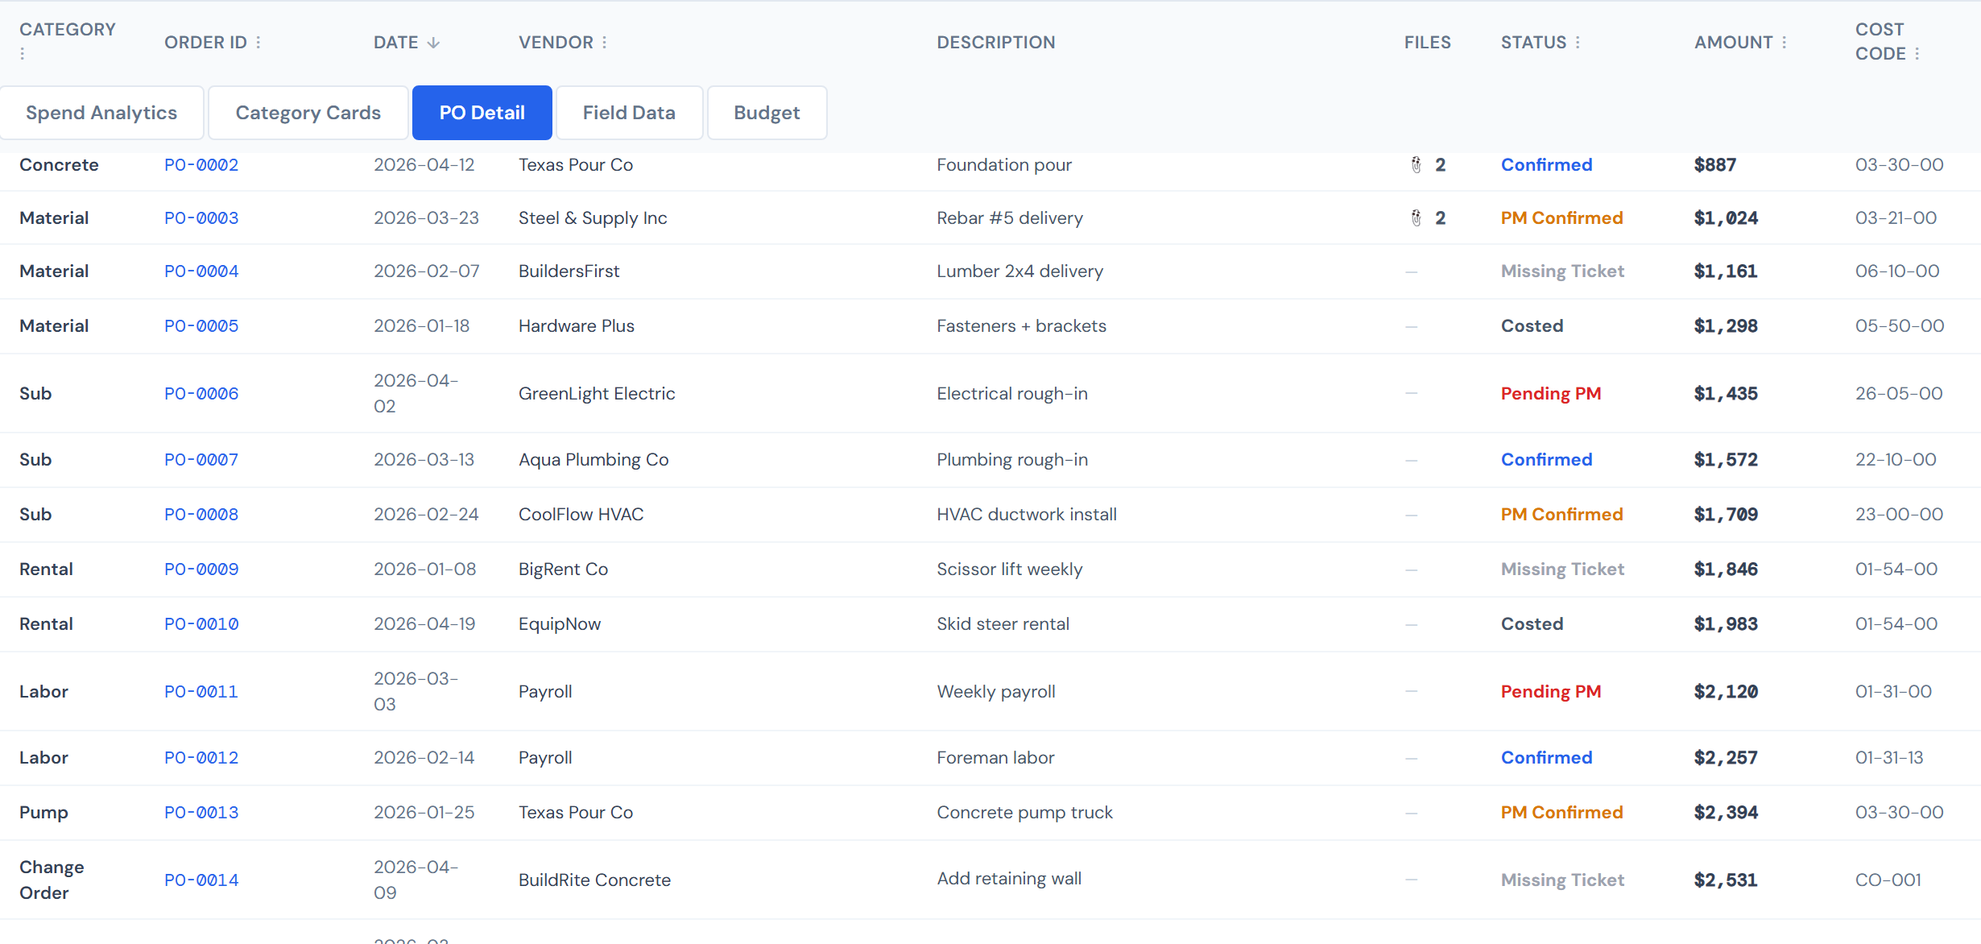Expand the files count on PO-0003 row
Viewport: 1981px width, 944px height.
coord(1441,217)
